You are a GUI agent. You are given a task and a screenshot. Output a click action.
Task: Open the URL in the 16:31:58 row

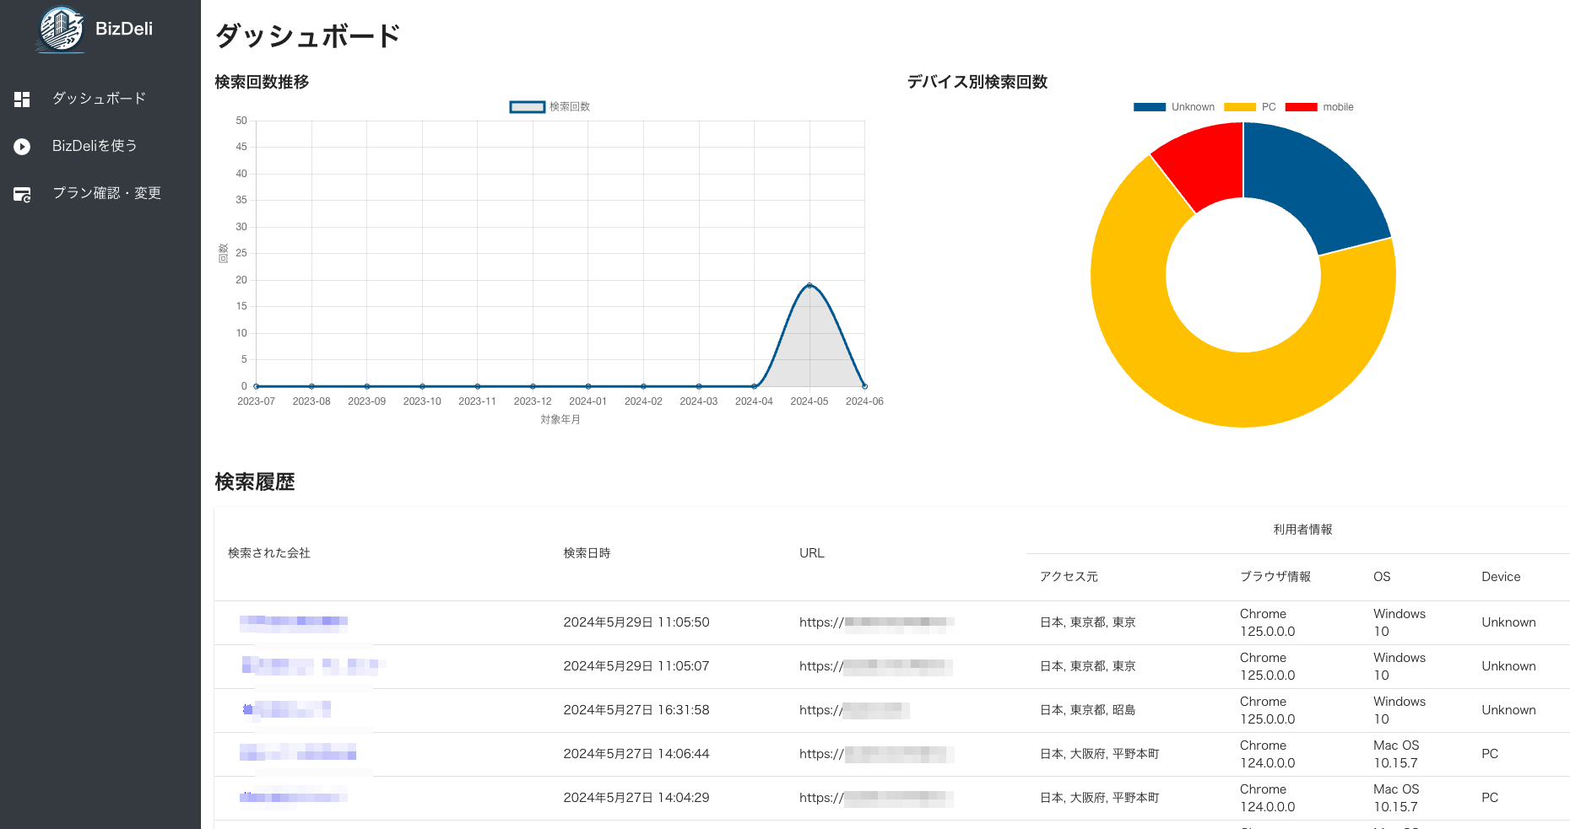coord(853,710)
